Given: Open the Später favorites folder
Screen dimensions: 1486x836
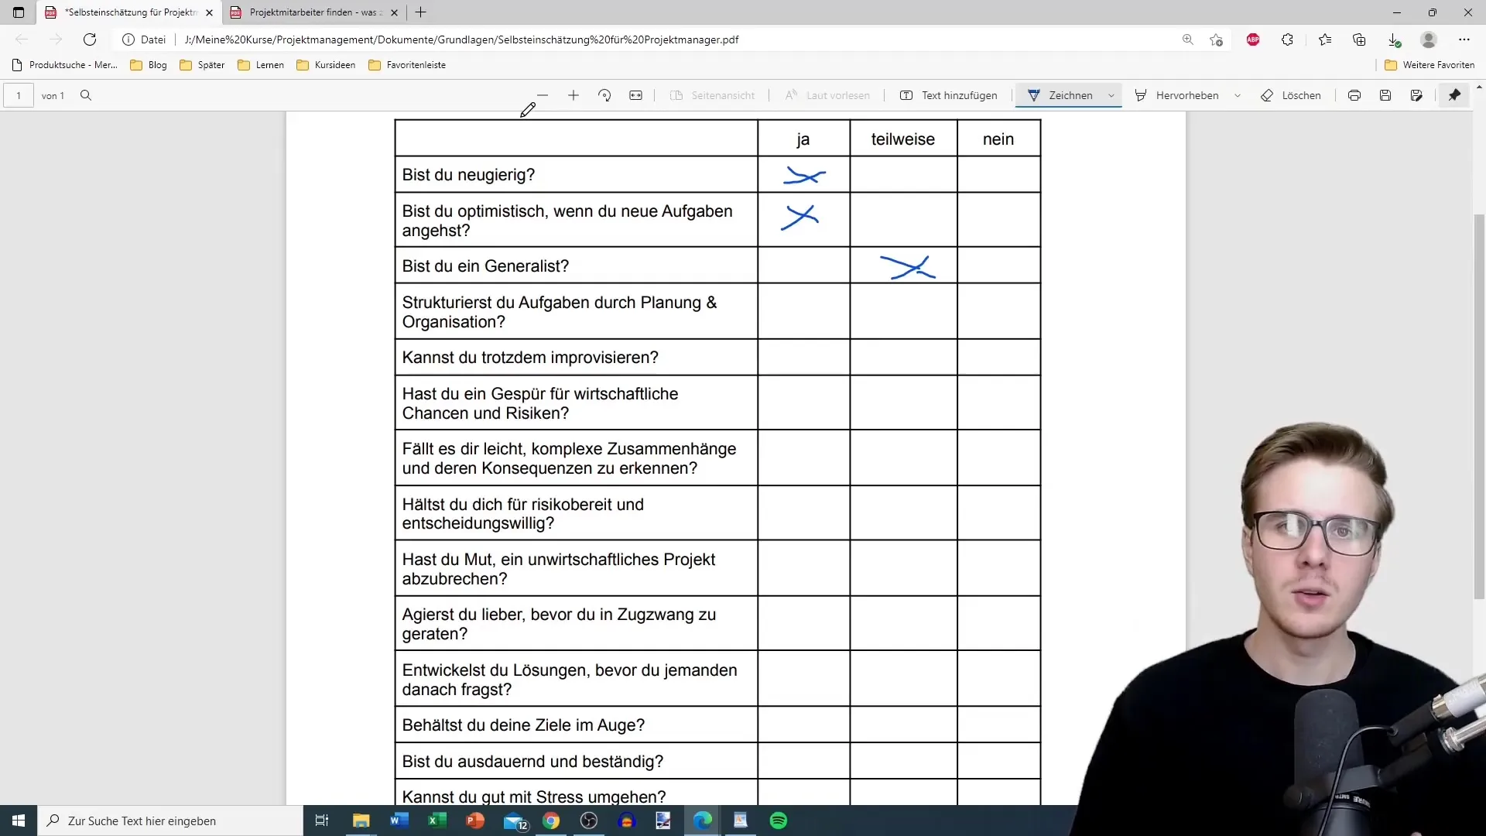Looking at the screenshot, I should pyautogui.click(x=202, y=65).
